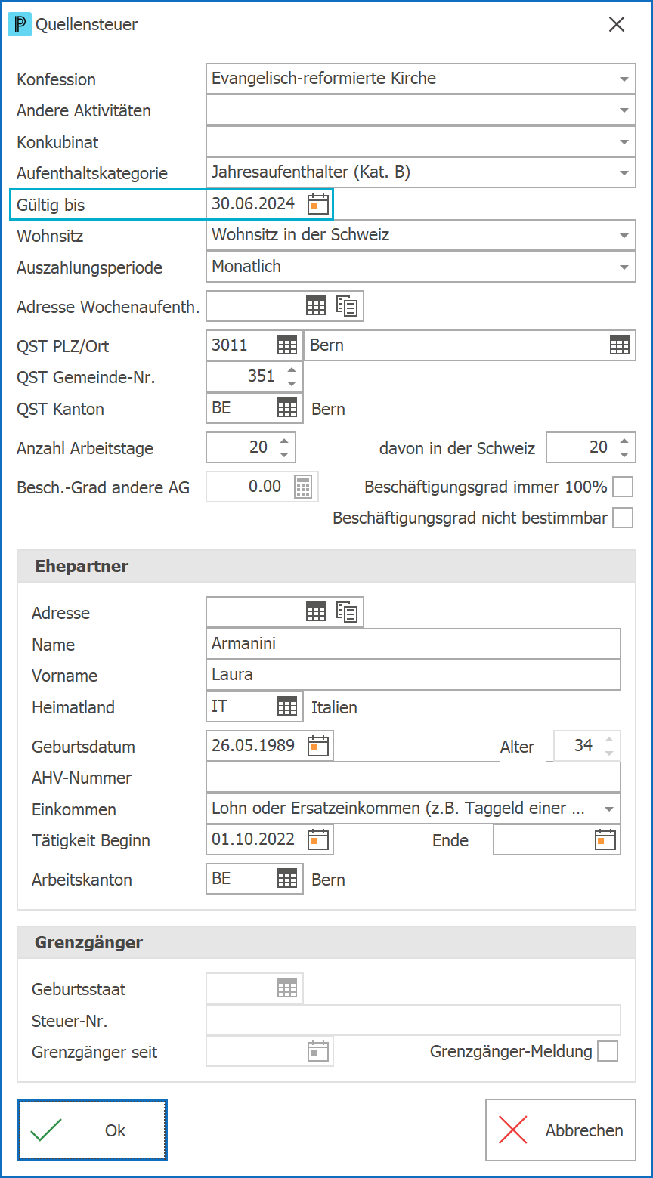Click the Alter value 34

[583, 746]
